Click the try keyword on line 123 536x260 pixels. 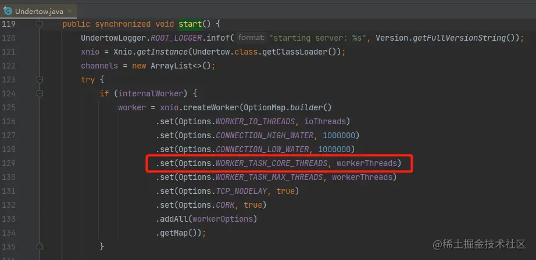pyautogui.click(x=88, y=80)
